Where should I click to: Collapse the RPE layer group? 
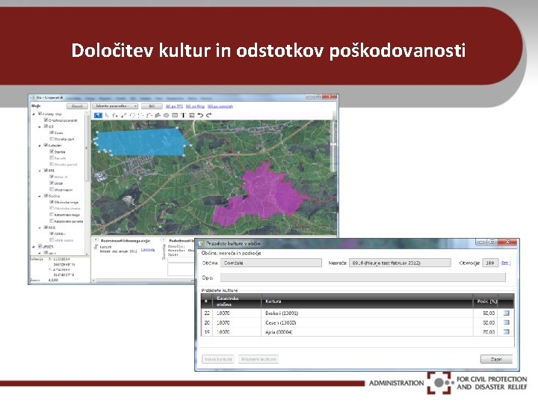click(40, 171)
